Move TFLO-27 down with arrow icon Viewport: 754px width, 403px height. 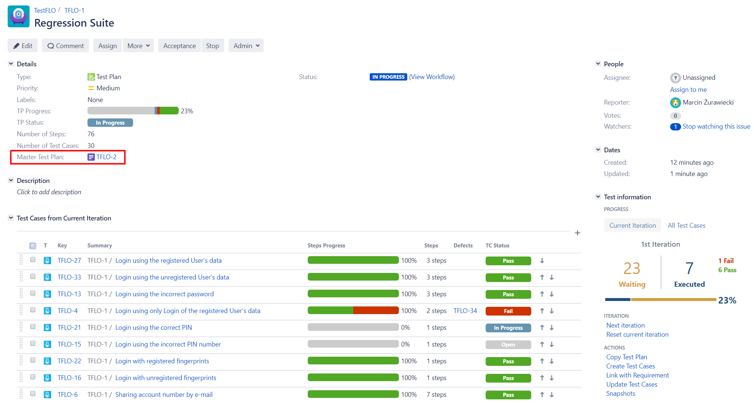coord(542,261)
